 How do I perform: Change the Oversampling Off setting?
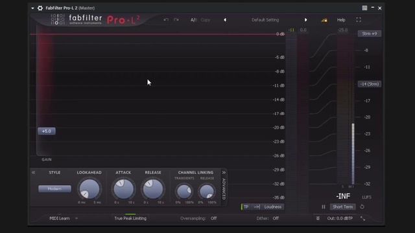point(213,219)
